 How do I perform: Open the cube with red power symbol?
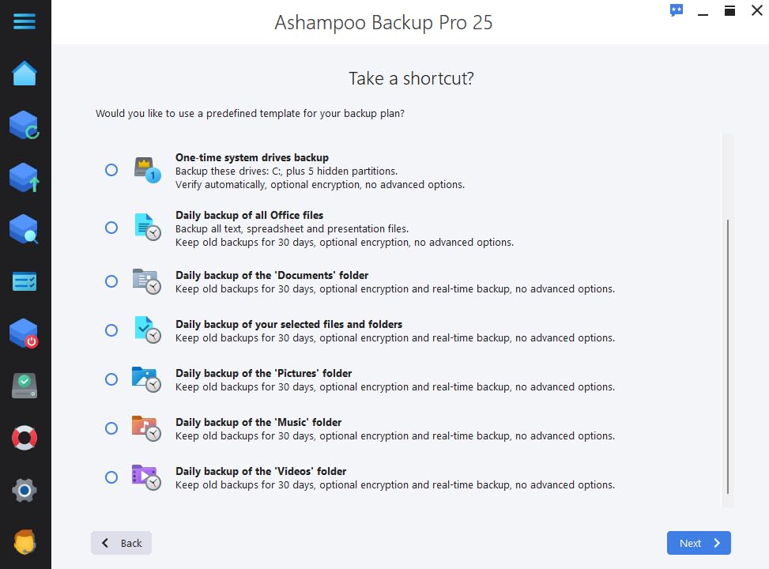coord(25,333)
